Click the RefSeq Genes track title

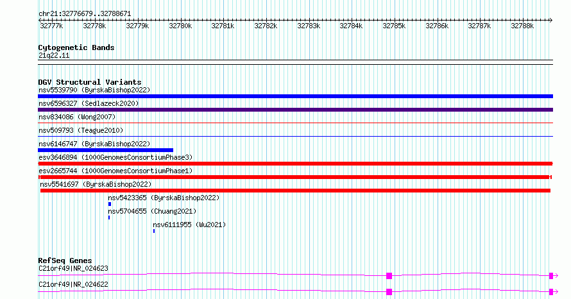(x=65, y=261)
